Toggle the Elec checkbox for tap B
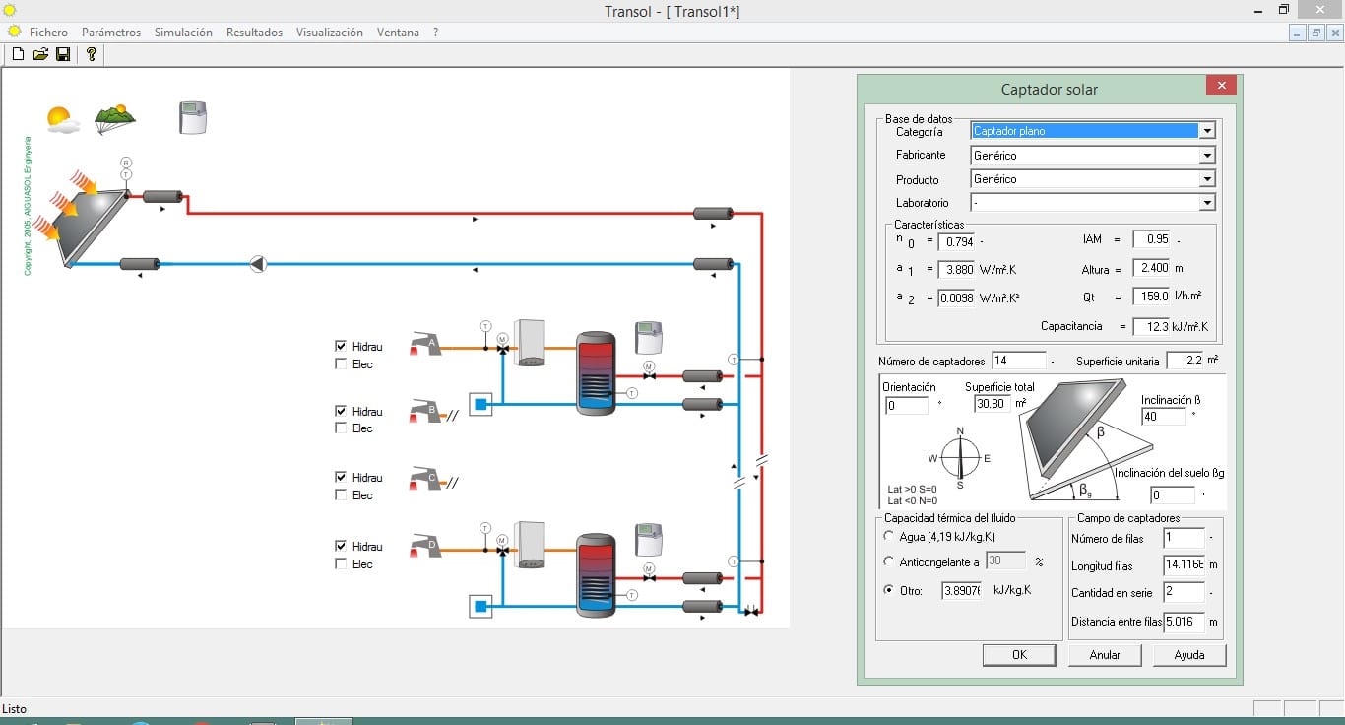Image resolution: width=1345 pixels, height=725 pixels. pyautogui.click(x=341, y=428)
